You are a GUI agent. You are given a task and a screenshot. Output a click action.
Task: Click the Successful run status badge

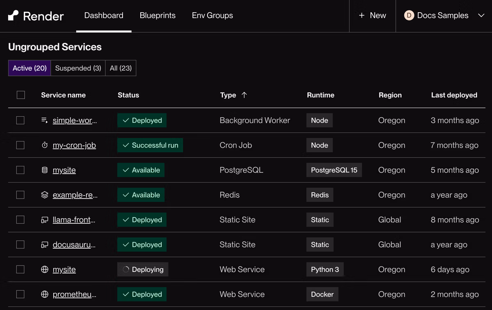tap(150, 145)
